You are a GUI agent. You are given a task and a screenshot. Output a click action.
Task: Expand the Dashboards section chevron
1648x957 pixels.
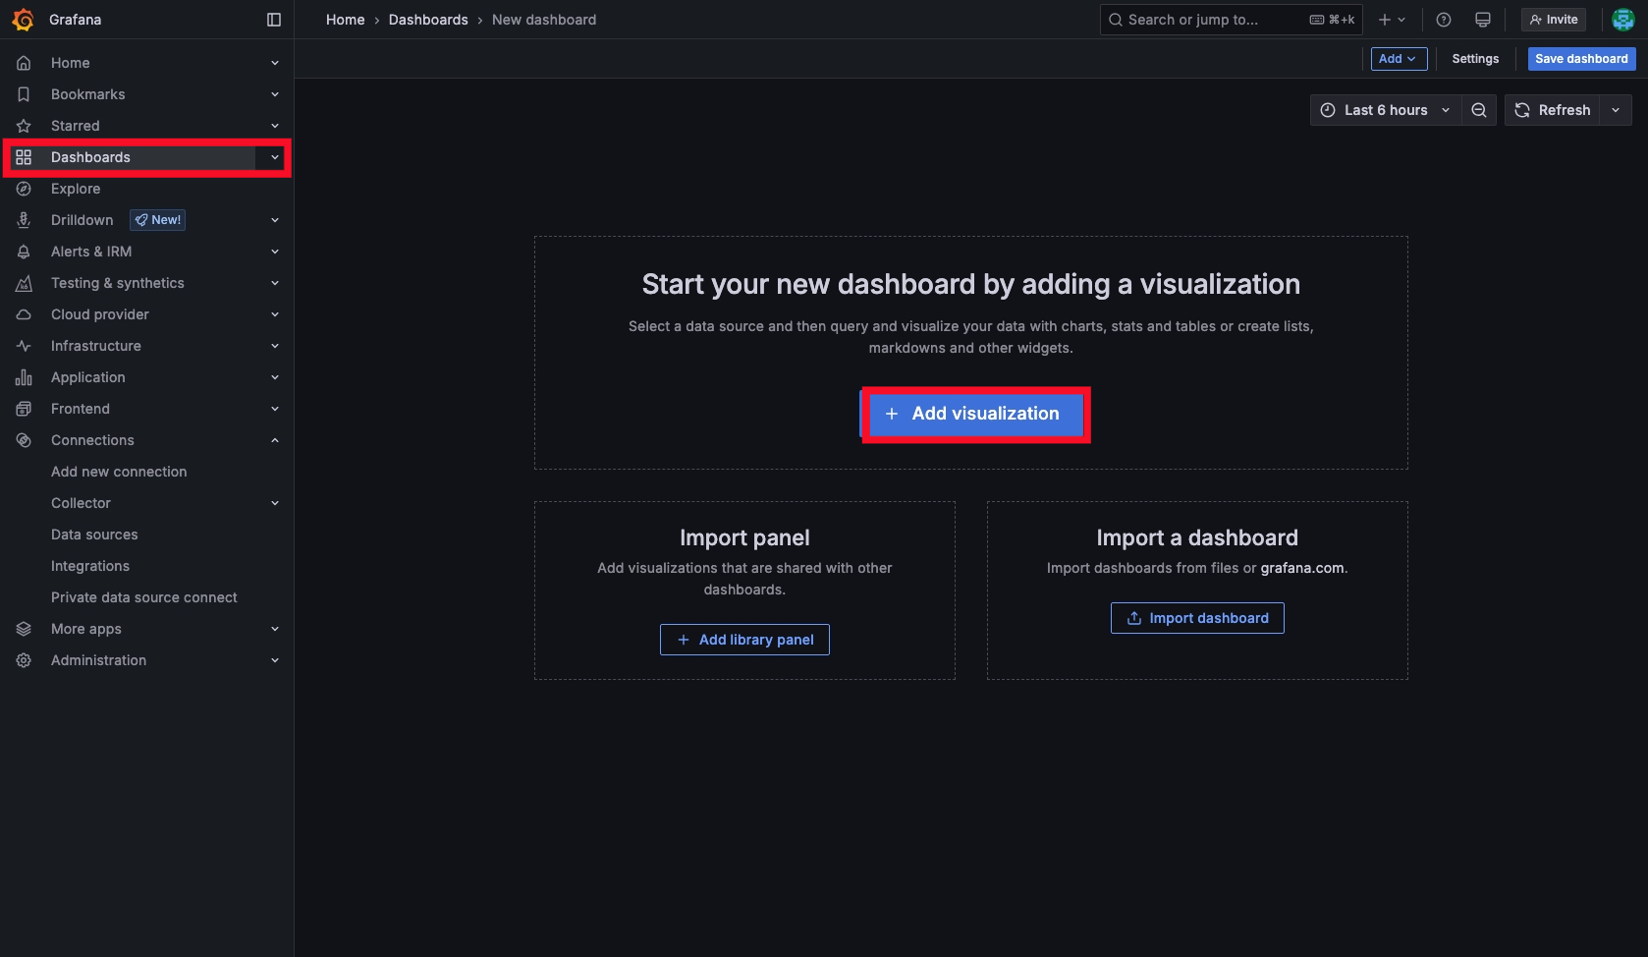point(275,157)
